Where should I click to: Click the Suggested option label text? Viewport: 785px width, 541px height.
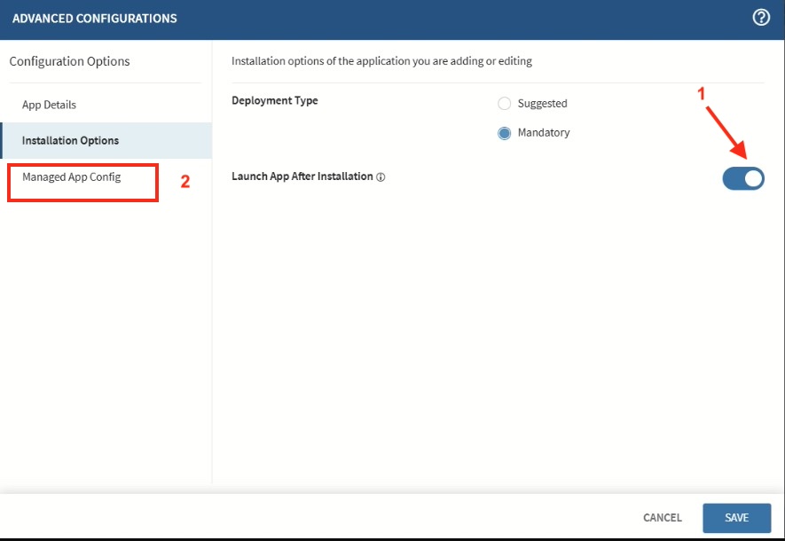click(x=542, y=104)
